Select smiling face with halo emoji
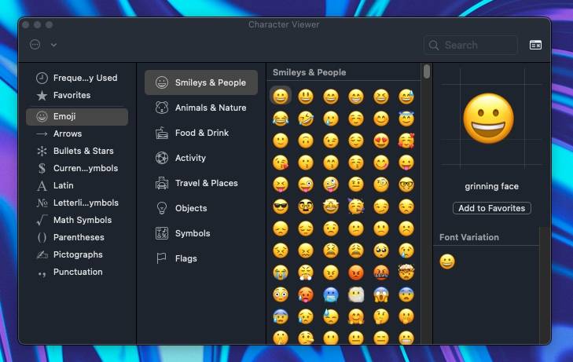The width and height of the screenshot is (573, 362). tap(406, 119)
